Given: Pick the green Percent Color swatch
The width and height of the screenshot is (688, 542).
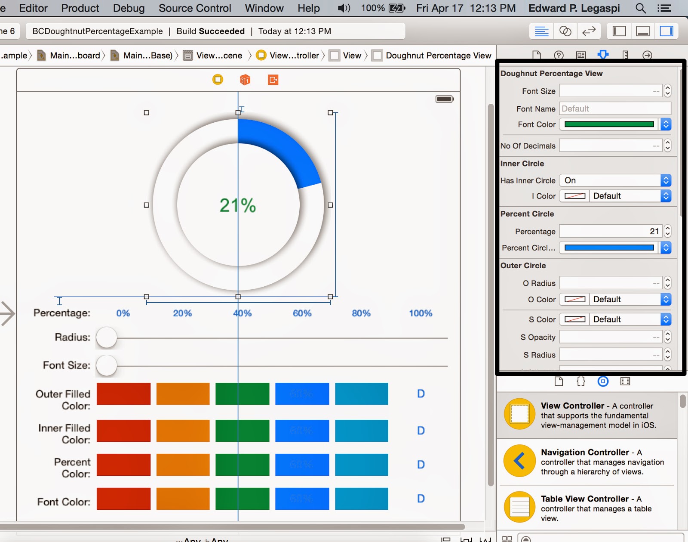Looking at the screenshot, I should coord(243,465).
